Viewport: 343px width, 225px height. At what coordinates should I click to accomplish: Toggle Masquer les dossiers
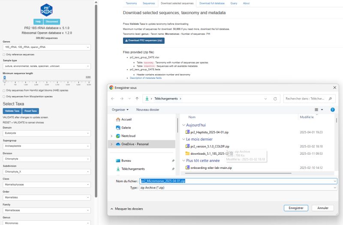coord(127,209)
